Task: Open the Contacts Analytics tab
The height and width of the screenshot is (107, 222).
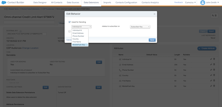Action: coord(150,2)
